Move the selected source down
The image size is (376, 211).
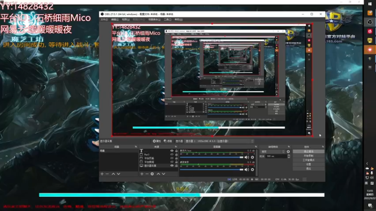tap(164, 174)
